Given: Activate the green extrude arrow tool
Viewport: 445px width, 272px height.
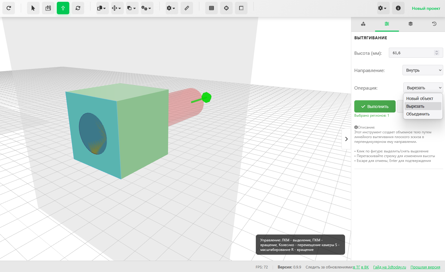Looking at the screenshot, I should [x=63, y=8].
